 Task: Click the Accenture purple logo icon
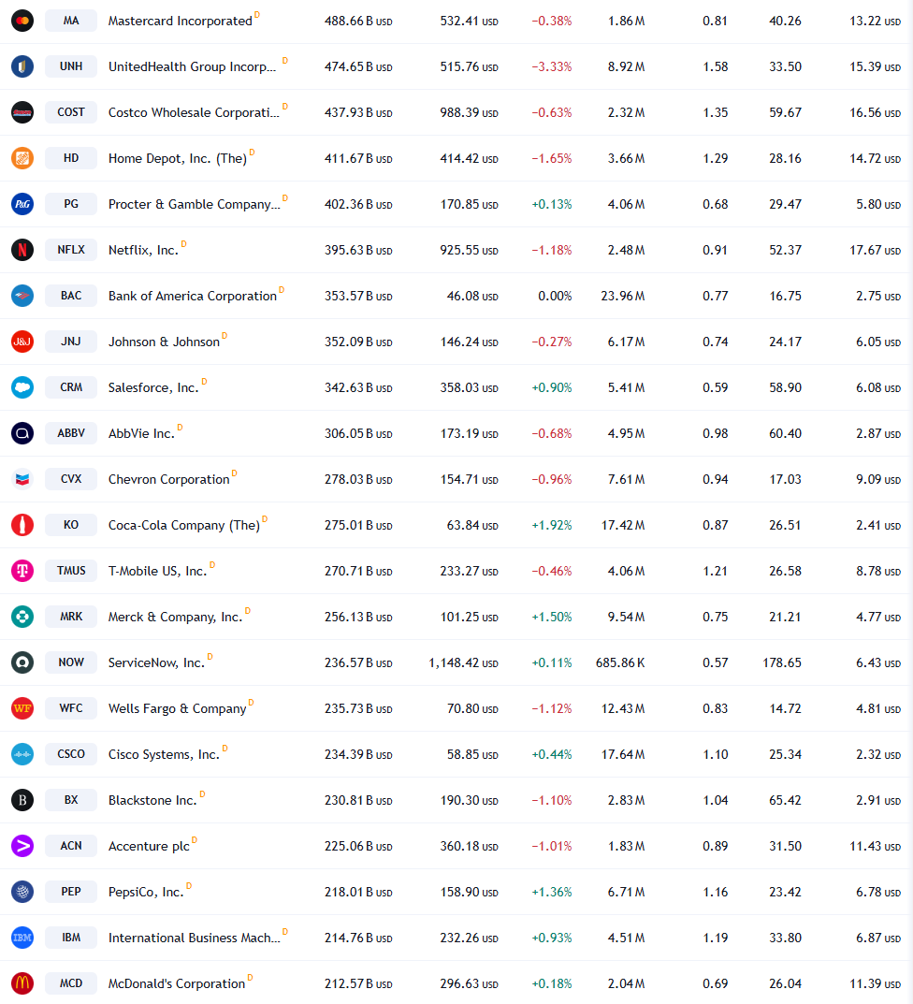tap(22, 847)
